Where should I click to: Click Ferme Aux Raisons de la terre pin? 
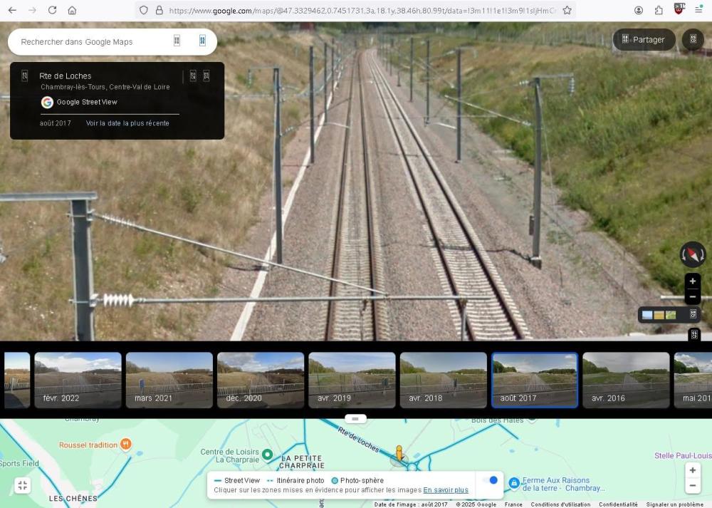tap(514, 483)
